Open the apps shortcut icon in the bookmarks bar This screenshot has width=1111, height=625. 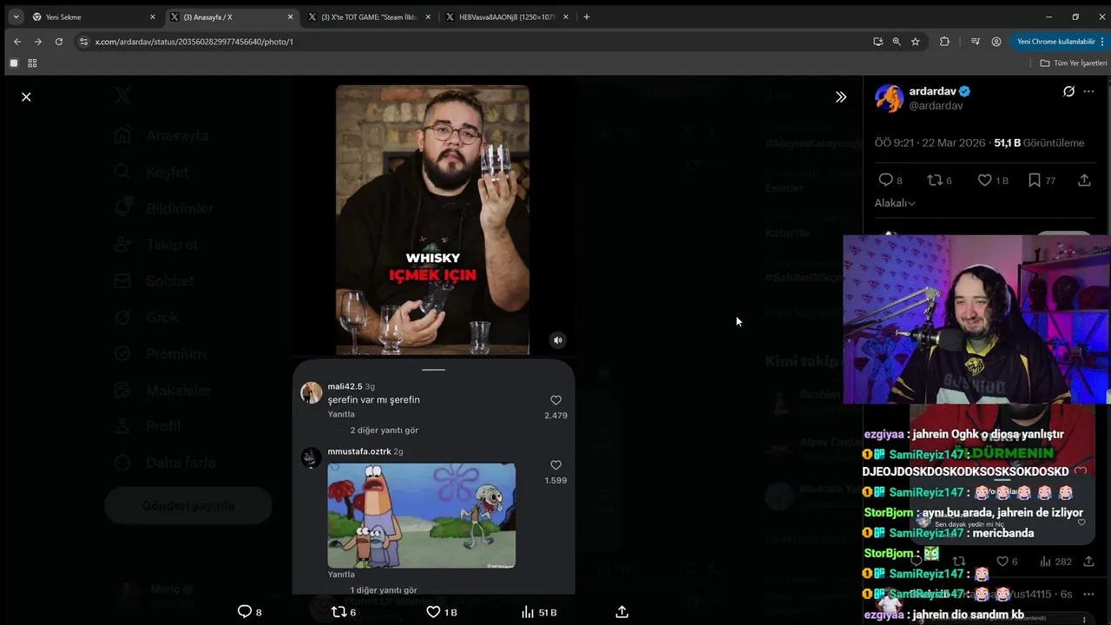[14, 63]
